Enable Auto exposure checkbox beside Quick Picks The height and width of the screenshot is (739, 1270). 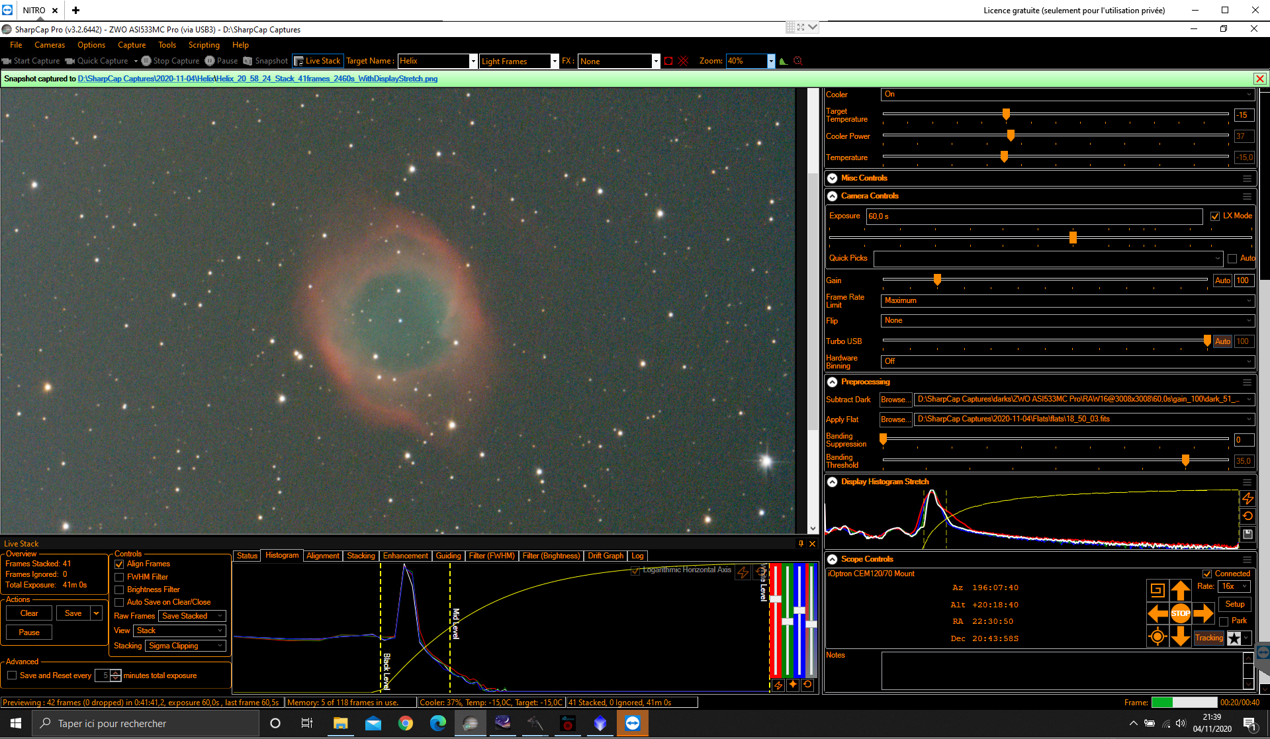pos(1232,259)
